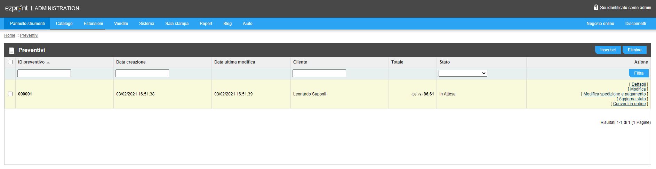Open the Estensioni menu
The image size is (656, 169).
[93, 24]
